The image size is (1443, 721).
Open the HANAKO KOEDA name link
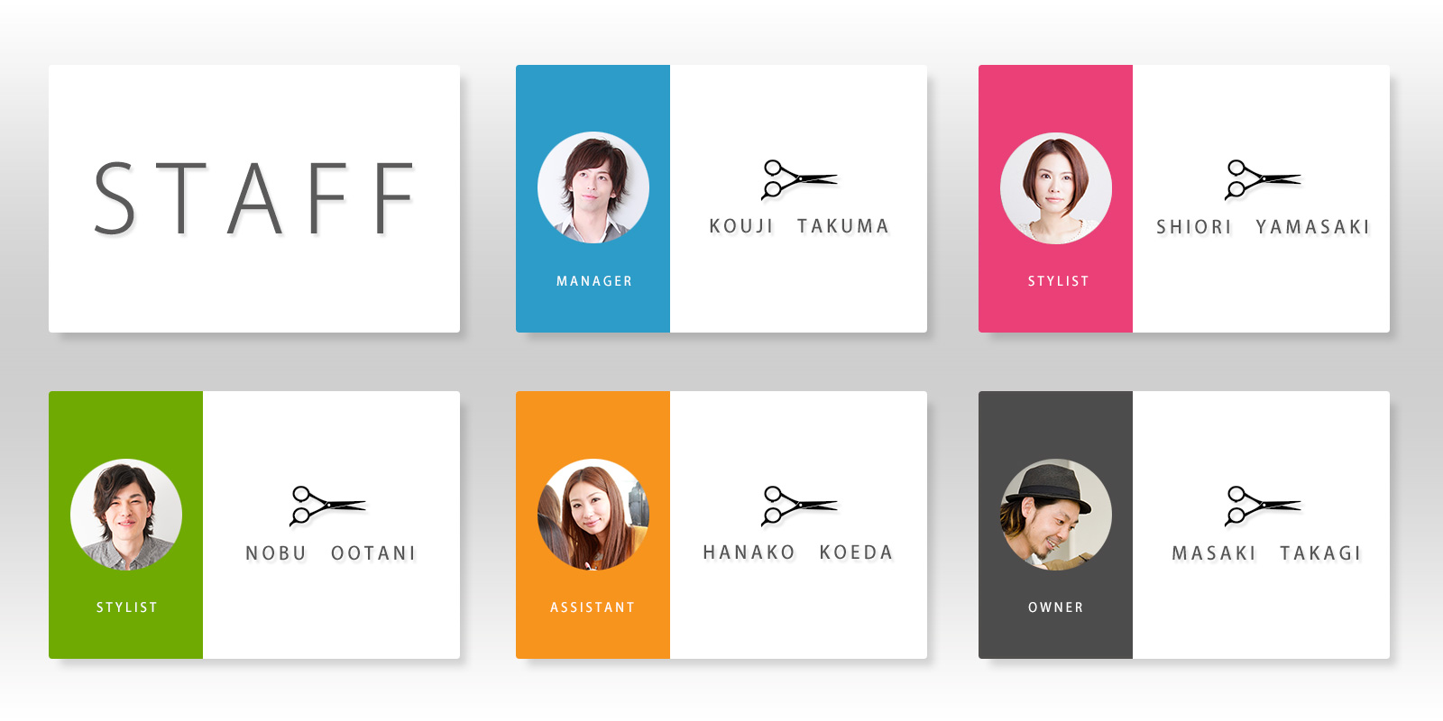798,552
